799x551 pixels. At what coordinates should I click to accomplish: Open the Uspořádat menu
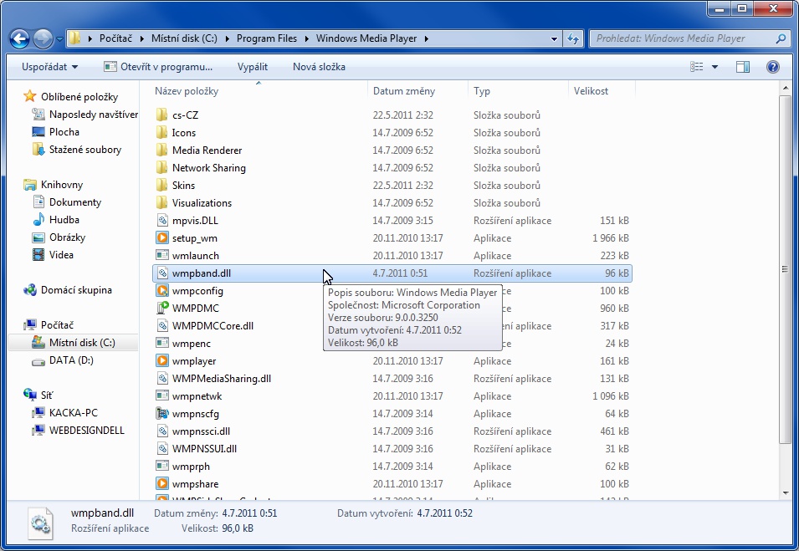[49, 67]
